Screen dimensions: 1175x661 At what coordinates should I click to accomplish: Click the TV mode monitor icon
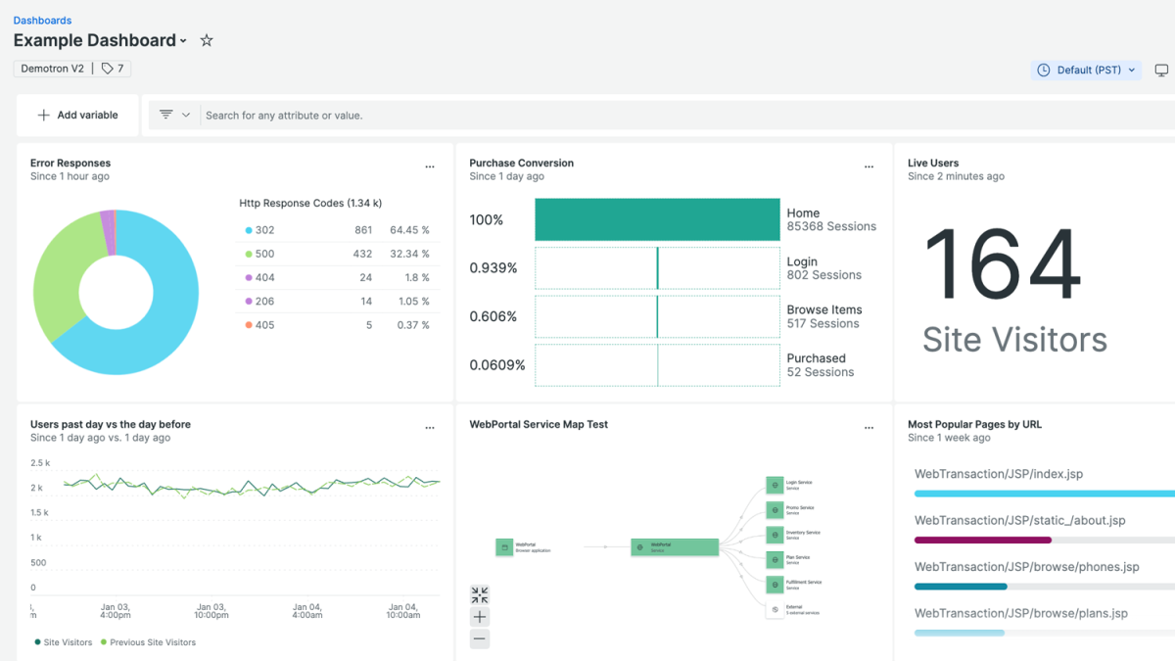(1161, 71)
